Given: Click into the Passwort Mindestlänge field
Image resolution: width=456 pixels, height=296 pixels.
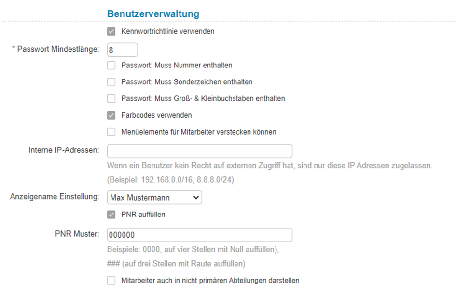Looking at the screenshot, I should [122, 50].
